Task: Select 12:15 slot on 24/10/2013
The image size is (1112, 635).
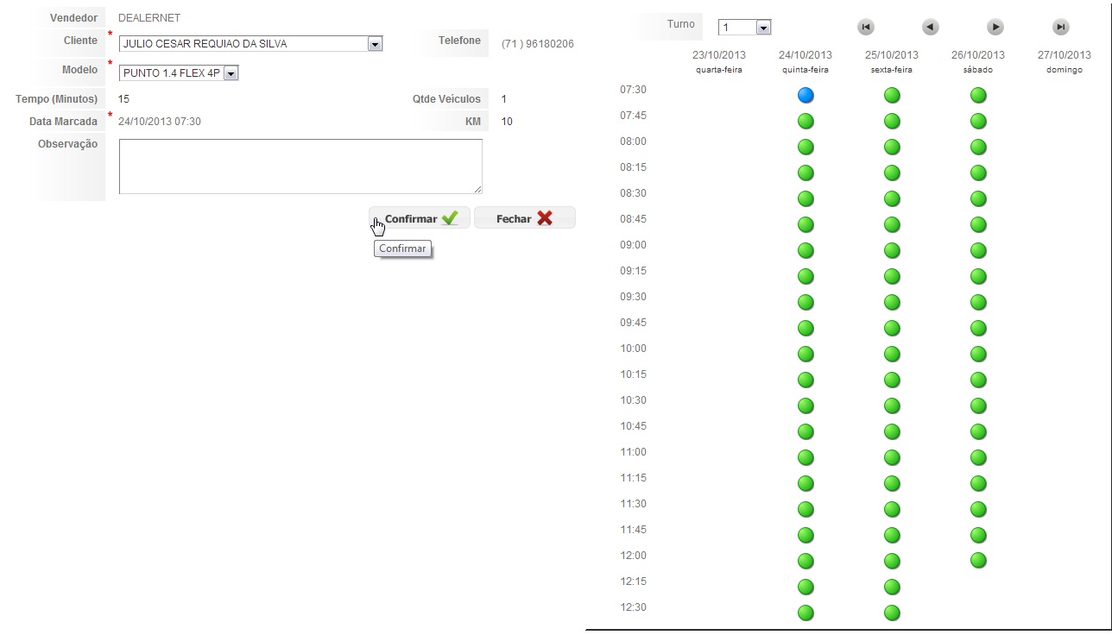Action: click(x=806, y=587)
